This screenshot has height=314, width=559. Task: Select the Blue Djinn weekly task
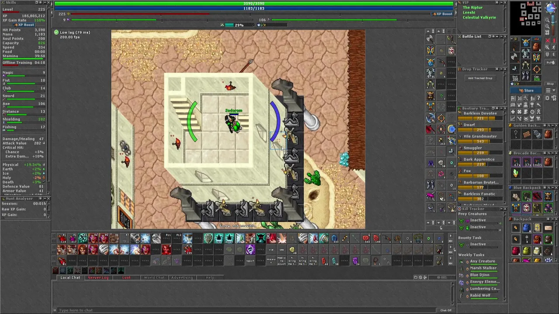[x=480, y=275]
